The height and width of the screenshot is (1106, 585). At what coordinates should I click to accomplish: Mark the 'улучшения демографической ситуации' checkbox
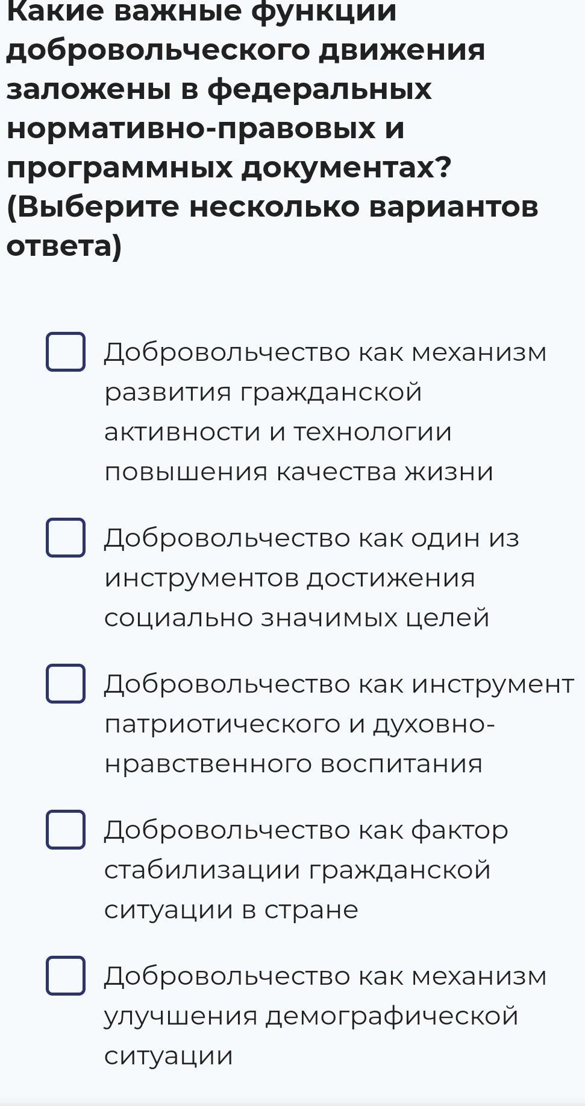click(x=65, y=976)
